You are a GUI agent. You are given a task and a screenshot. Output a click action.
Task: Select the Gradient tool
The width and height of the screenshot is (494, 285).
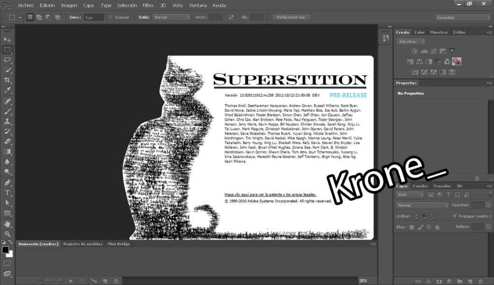coord(7,152)
